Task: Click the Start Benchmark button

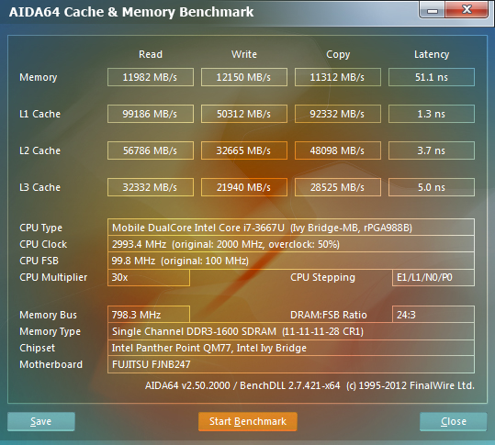Action: pyautogui.click(x=248, y=421)
